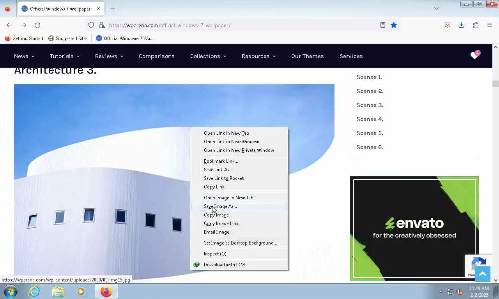This screenshot has height=299, width=499.
Task: Select Copy Link in context menu
Action: 239,187
